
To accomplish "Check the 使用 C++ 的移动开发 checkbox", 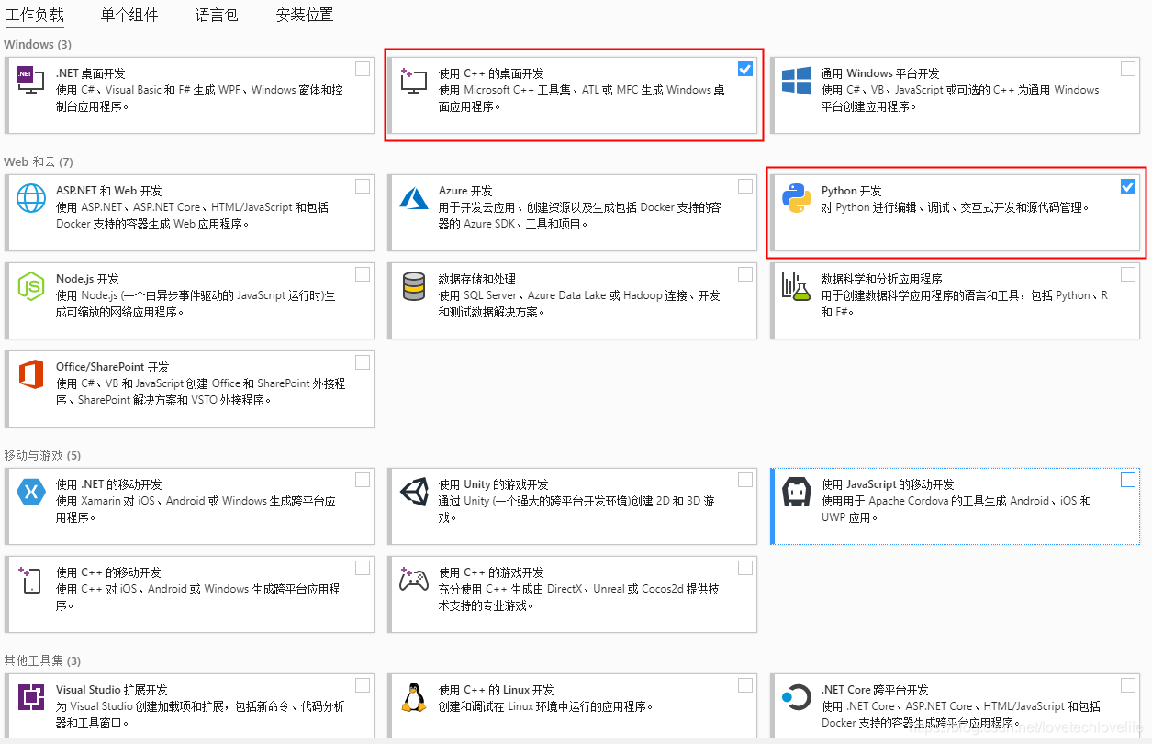I will pos(363,568).
